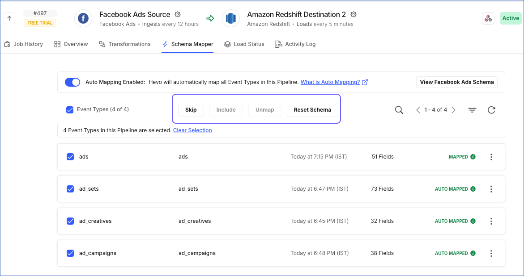The width and height of the screenshot is (524, 276).
Task: Click info icon for ad_creatives AUTO MAPPED
Action: coord(473,221)
